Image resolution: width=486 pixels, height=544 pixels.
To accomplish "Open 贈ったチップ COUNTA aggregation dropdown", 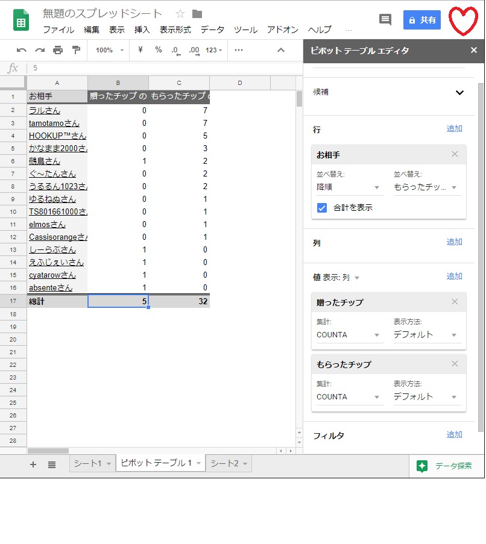I will (x=349, y=335).
